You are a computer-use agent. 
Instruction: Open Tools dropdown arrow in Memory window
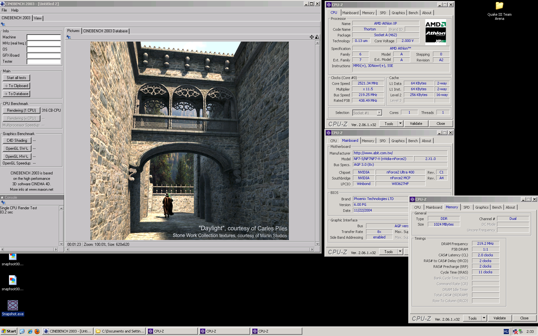[x=484, y=318]
